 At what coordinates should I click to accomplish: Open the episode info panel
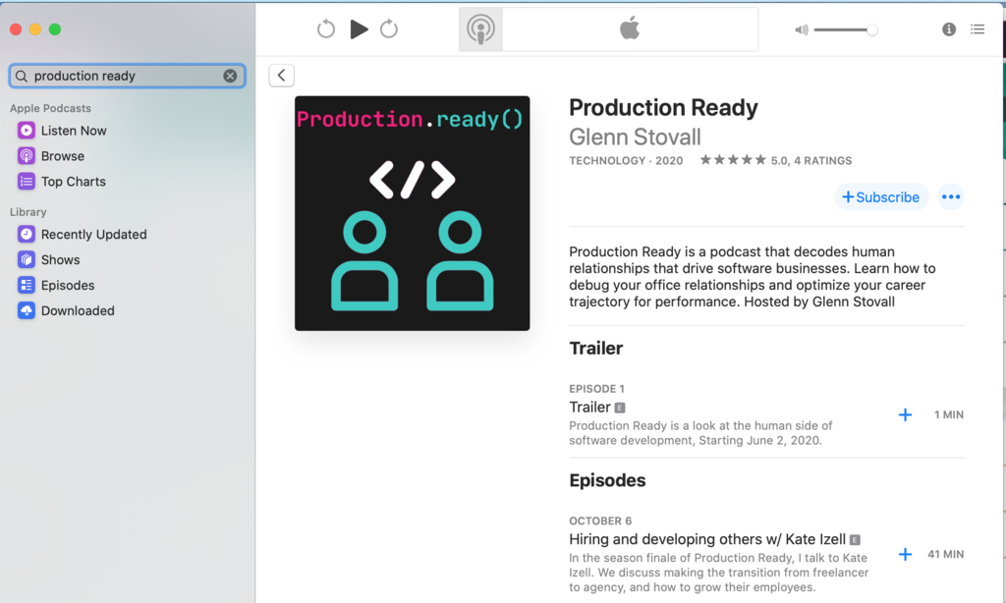949,29
